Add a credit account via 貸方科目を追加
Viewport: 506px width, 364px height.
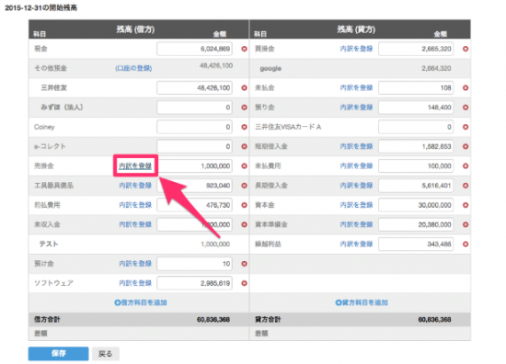362,302
